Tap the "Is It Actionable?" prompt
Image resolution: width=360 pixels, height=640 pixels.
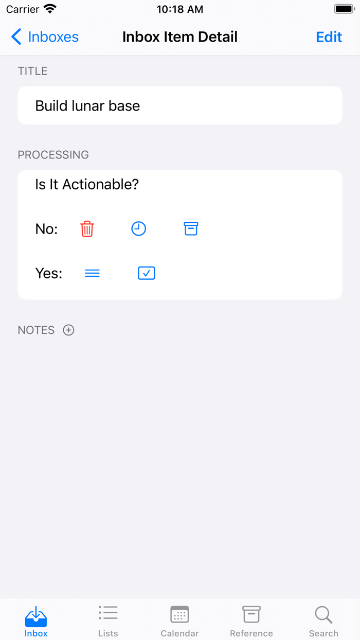[87, 185]
